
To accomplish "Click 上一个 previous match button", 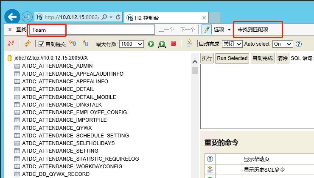I will point(166,30).
